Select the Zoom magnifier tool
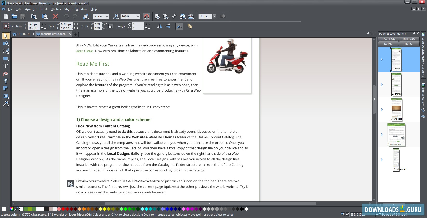 pyautogui.click(x=5, y=103)
